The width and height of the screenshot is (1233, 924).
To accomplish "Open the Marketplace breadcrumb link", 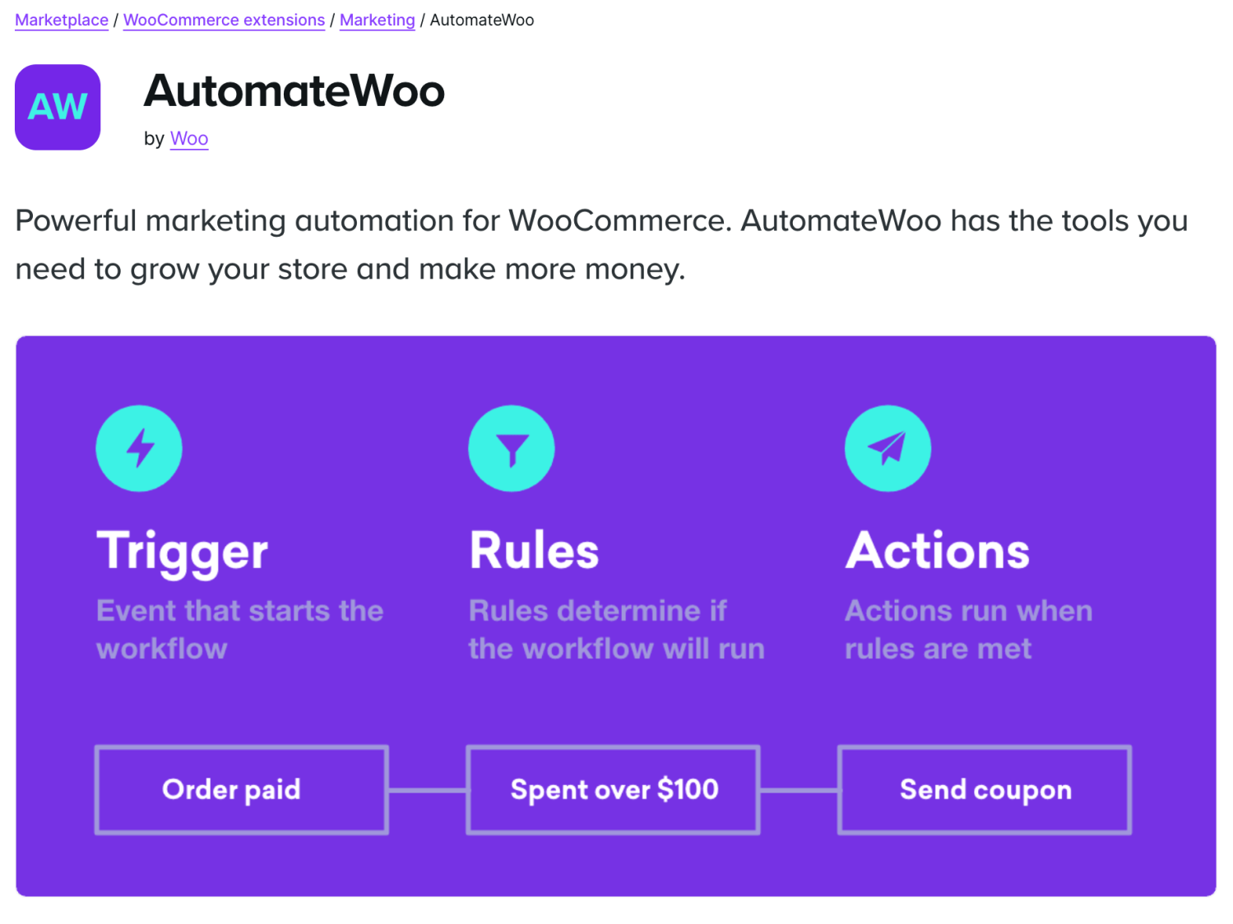I will [61, 20].
